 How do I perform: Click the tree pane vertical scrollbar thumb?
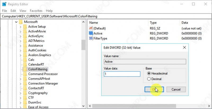tap(83, 45)
